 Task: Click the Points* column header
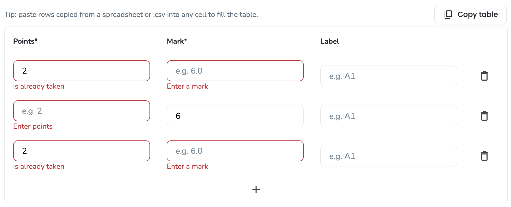[25, 41]
